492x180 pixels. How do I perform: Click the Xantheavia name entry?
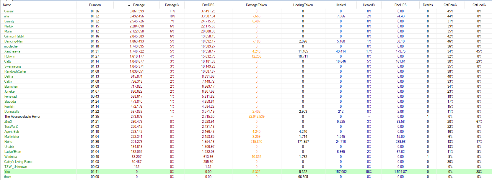(x=12, y=51)
